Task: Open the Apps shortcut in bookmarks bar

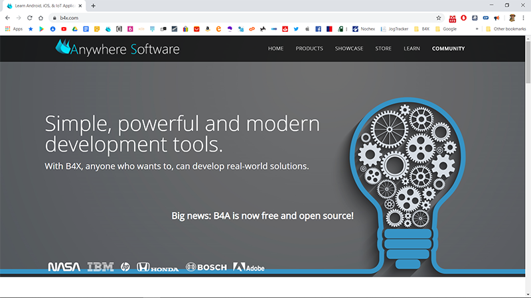Action: [13, 29]
